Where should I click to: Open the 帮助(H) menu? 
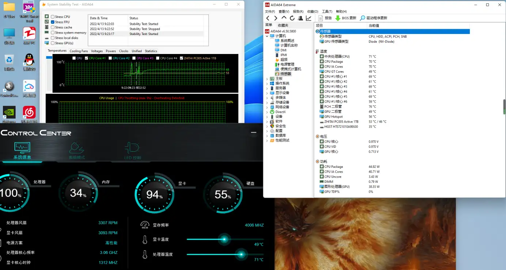(x=341, y=11)
